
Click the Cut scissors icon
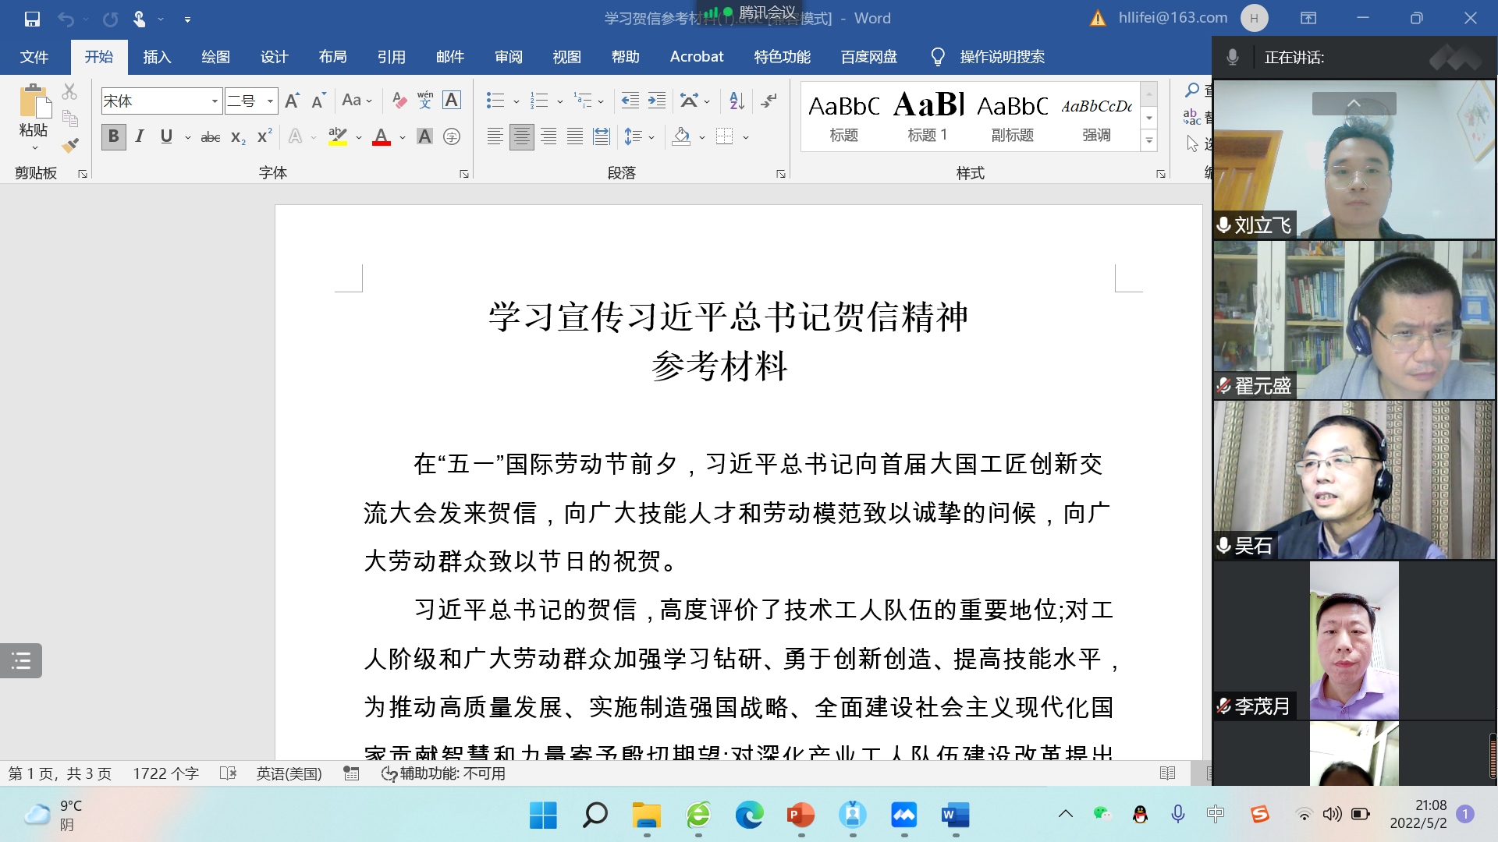pos(69,92)
